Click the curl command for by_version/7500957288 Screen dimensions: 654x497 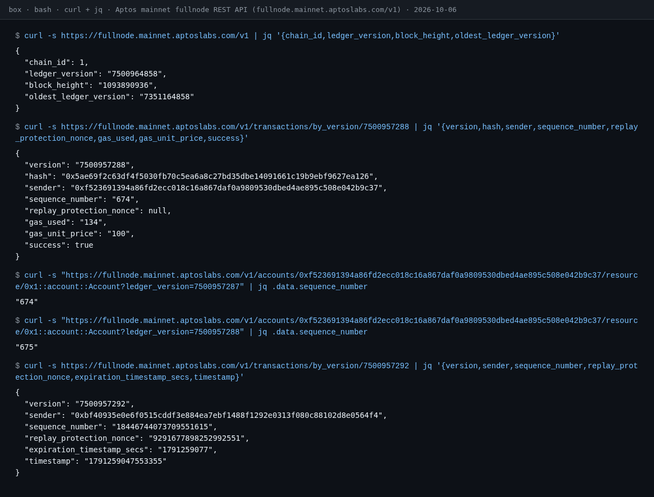pos(326,133)
